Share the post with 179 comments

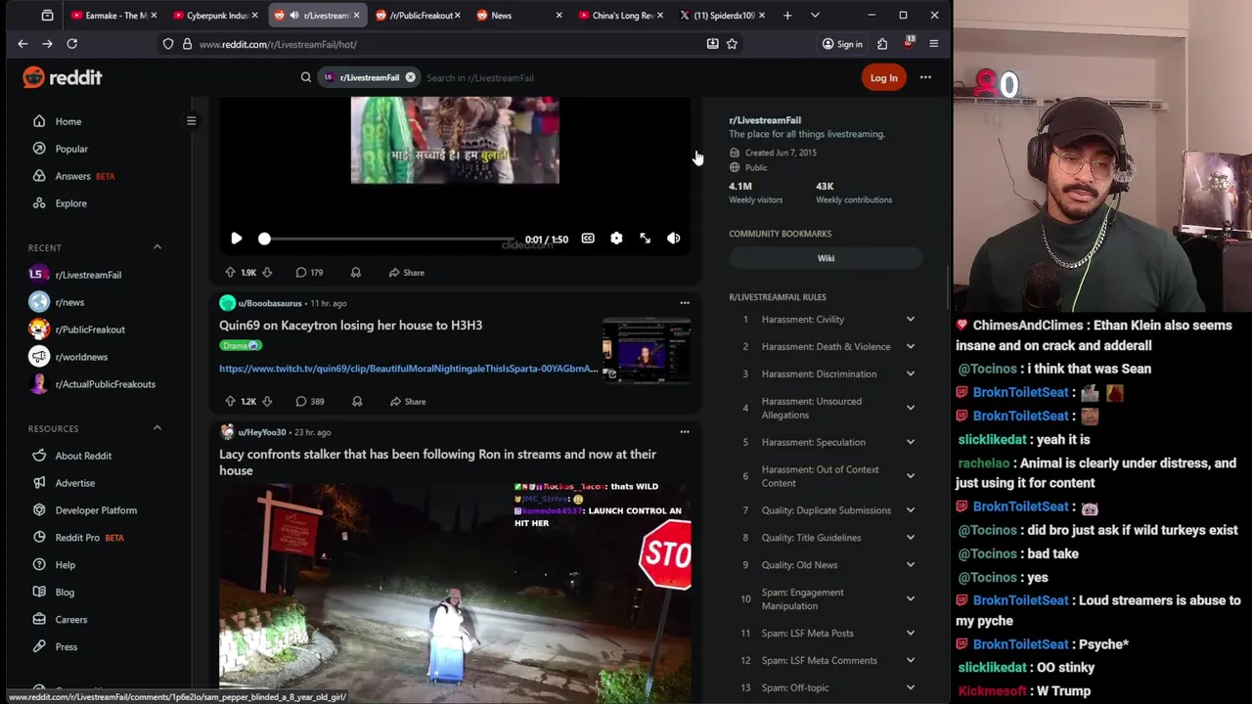[406, 273]
